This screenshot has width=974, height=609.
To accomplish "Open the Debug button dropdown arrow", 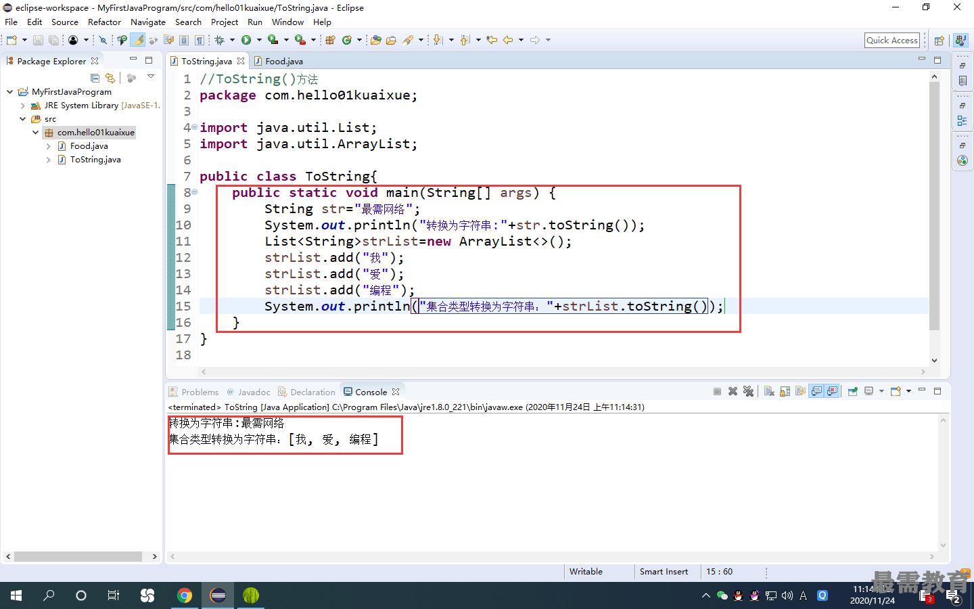I will pyautogui.click(x=232, y=40).
